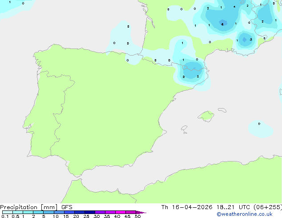Click the '25' legend label
The width and height of the screenshot is (282, 218).
86,216
